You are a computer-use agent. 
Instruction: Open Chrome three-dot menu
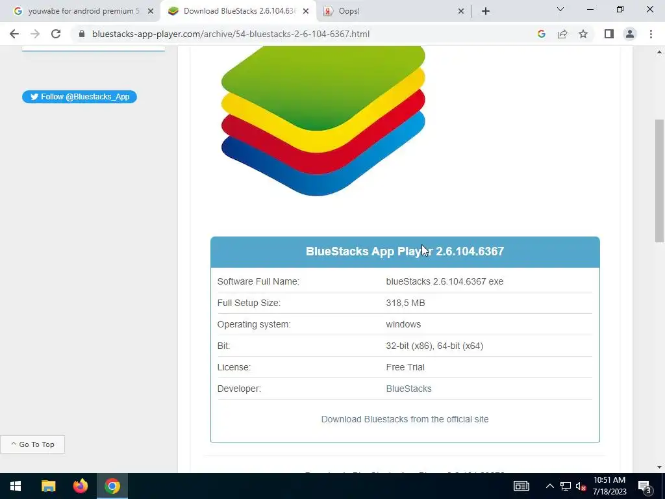651,34
